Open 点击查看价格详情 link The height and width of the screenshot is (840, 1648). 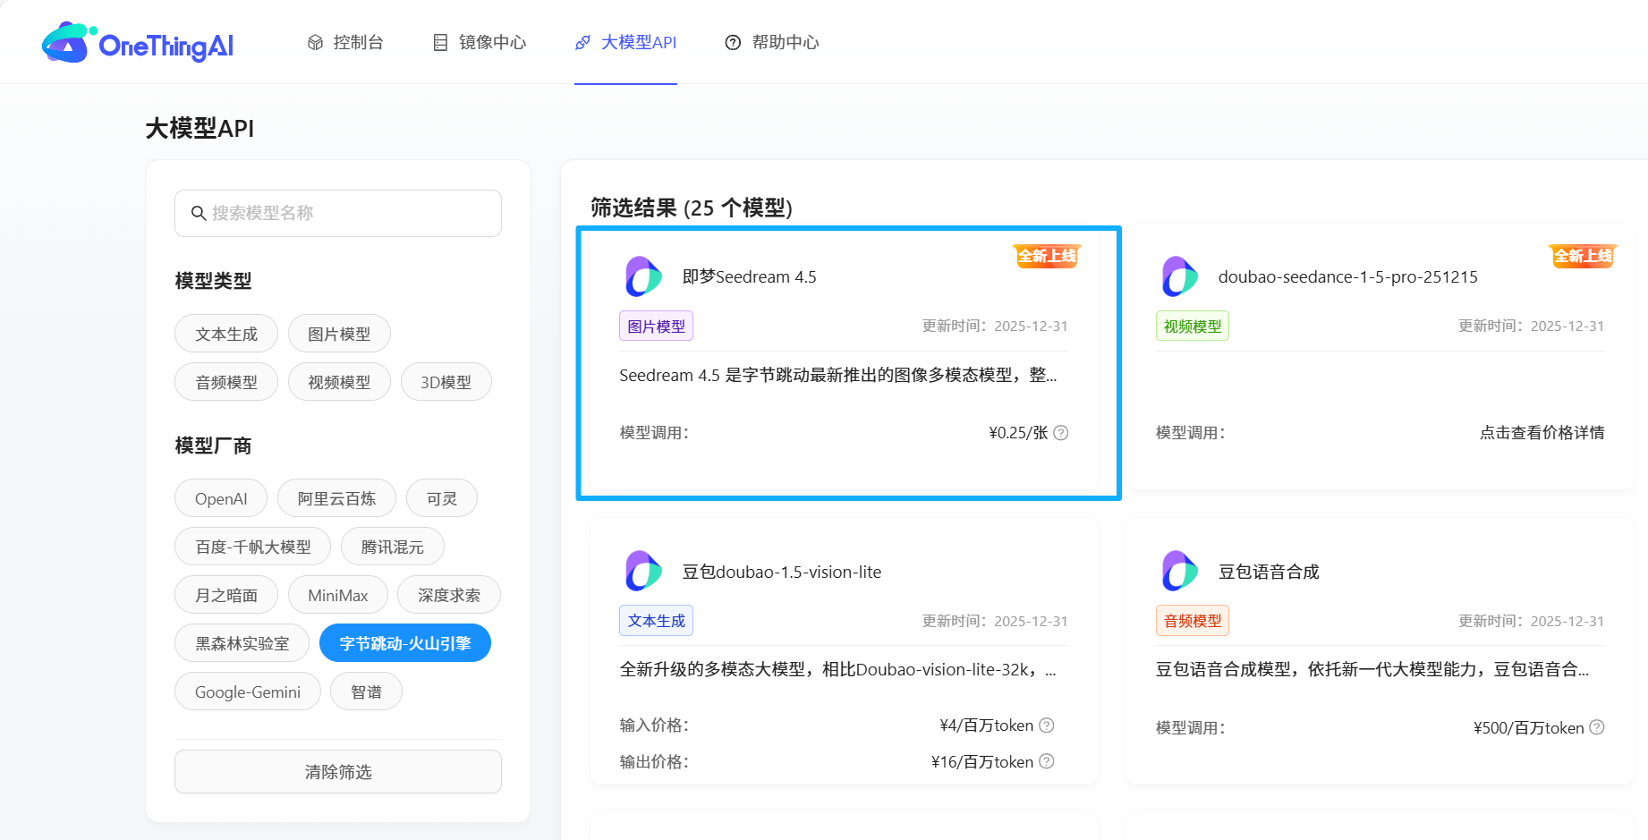[x=1542, y=432]
